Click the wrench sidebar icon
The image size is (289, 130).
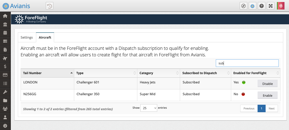(x=5, y=92)
